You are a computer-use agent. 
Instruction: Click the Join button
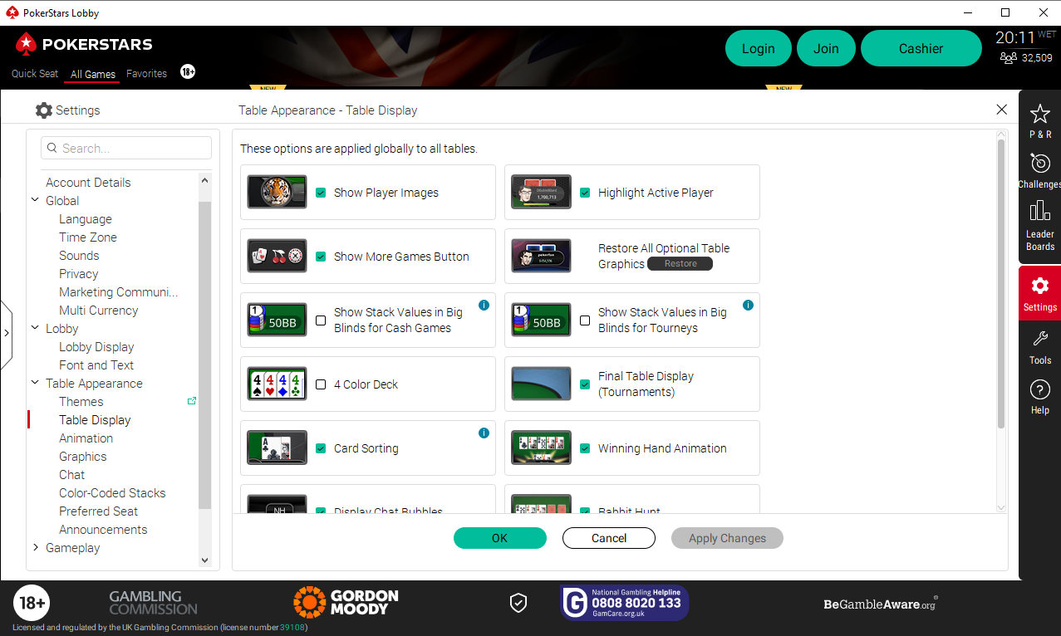point(826,48)
